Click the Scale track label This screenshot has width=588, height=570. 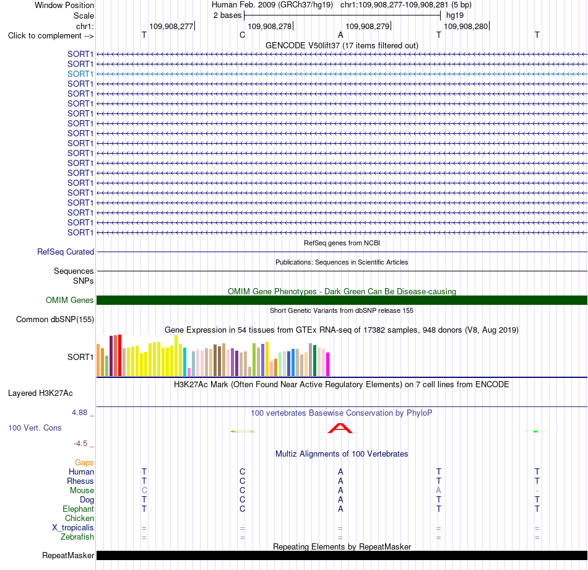pyautogui.click(x=84, y=15)
